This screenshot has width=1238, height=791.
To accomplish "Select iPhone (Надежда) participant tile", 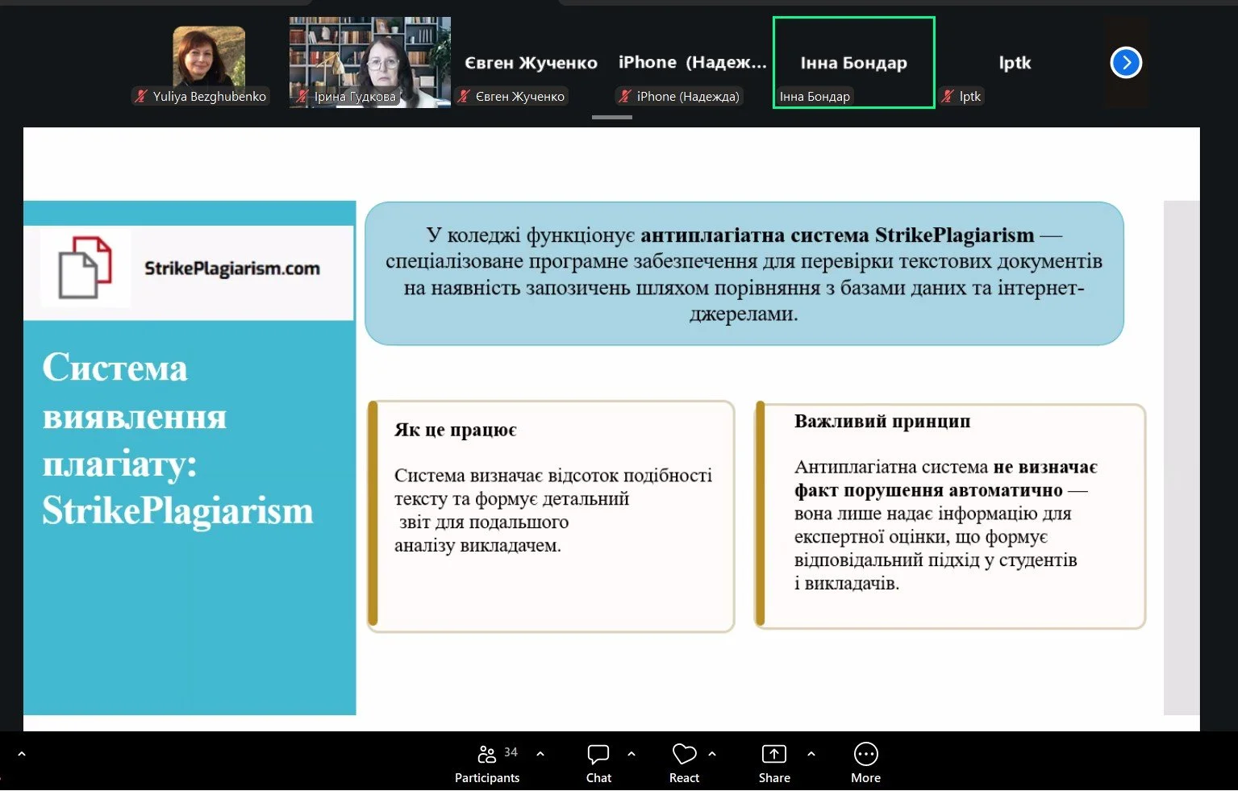I will click(x=692, y=62).
